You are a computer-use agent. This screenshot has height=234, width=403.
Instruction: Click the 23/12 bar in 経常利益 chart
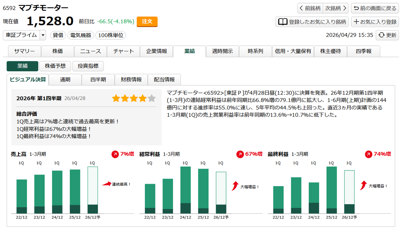click(x=168, y=196)
